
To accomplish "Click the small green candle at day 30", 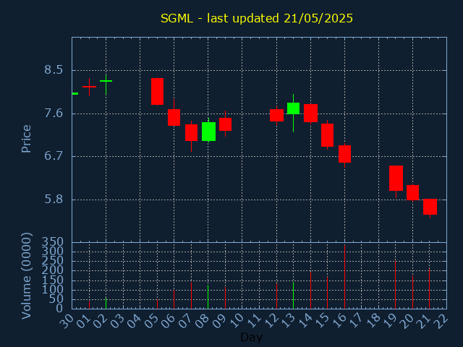I will tap(75, 93).
